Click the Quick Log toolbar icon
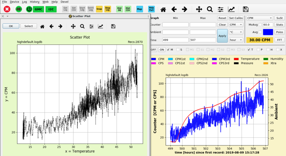This screenshot has height=156, width=286. (x=91, y=9)
